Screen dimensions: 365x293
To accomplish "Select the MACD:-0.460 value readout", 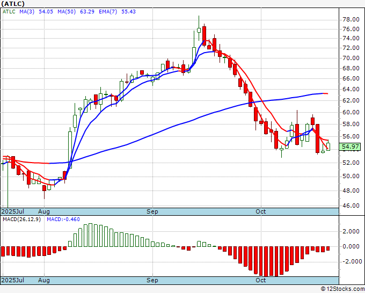I will click(x=63, y=219).
